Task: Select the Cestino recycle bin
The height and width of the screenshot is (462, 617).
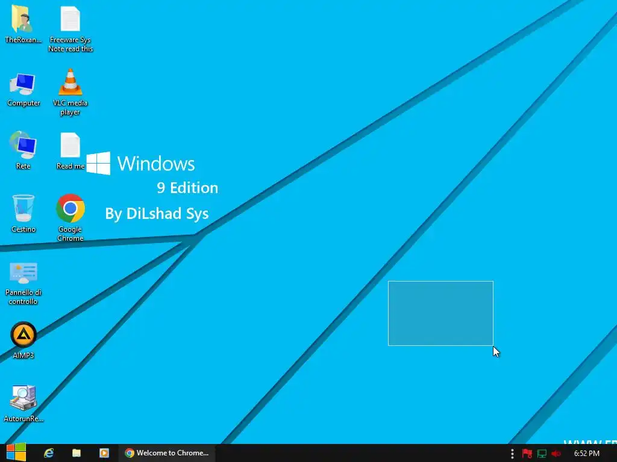Action: pyautogui.click(x=23, y=214)
